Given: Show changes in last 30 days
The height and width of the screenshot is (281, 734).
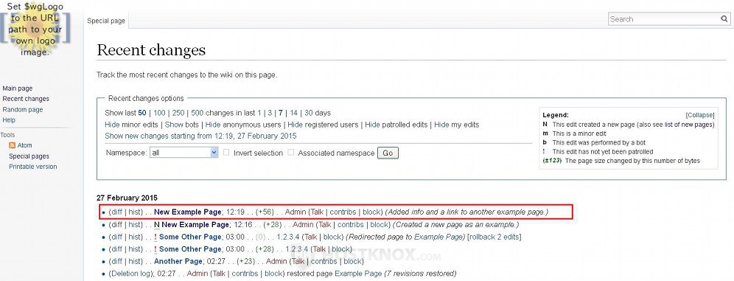Looking at the screenshot, I should click(x=309, y=113).
